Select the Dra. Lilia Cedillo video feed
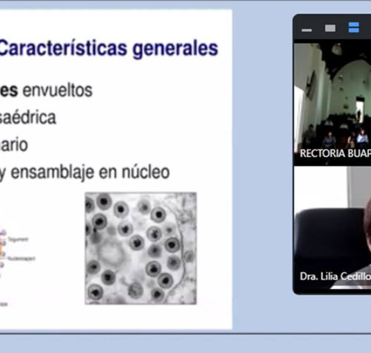 click(x=332, y=228)
